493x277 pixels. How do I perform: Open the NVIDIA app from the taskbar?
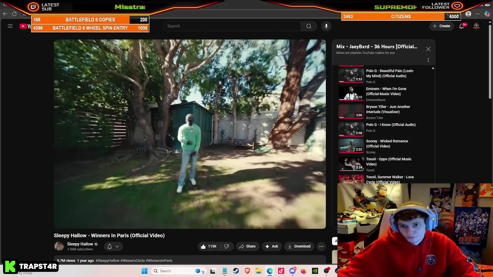315,271
